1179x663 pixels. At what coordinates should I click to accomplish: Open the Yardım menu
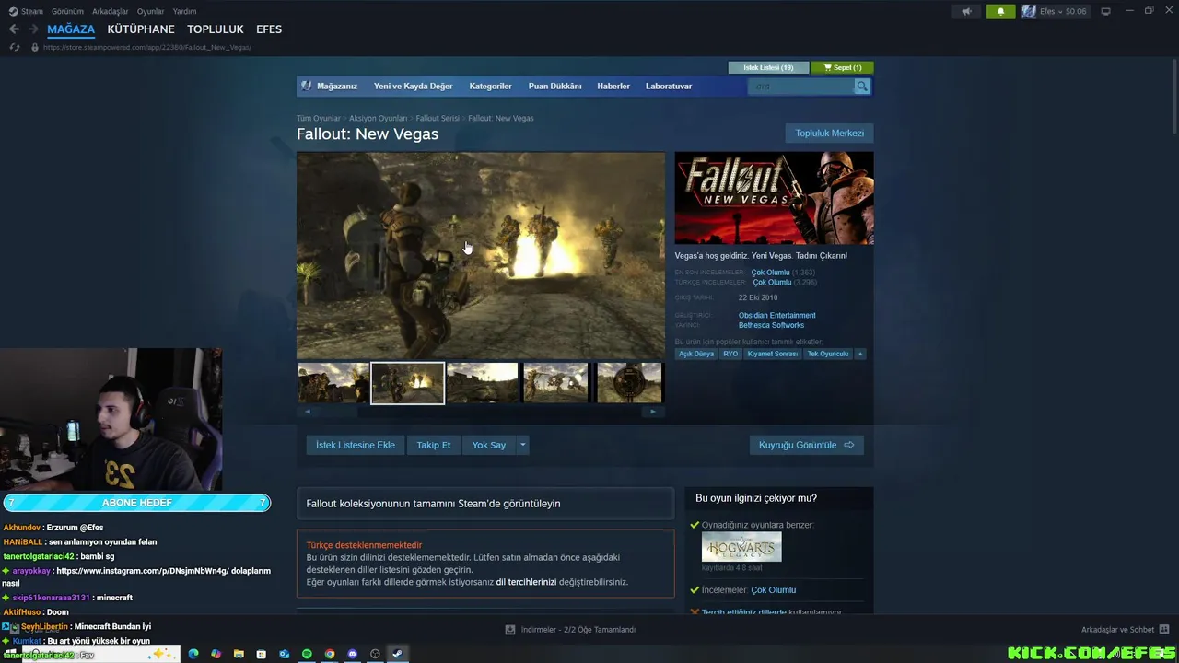click(184, 11)
